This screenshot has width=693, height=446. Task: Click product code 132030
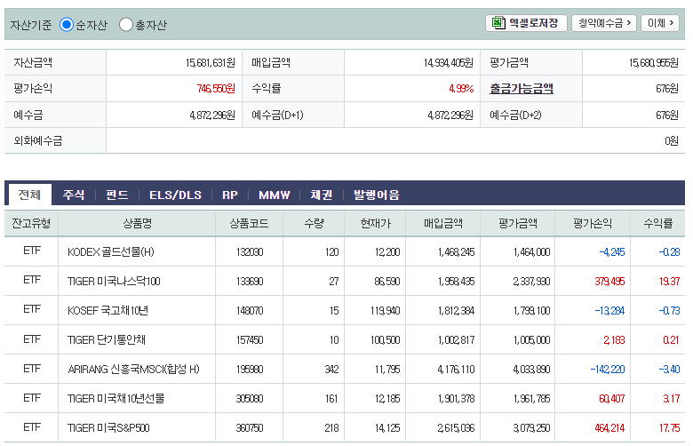pyautogui.click(x=250, y=252)
